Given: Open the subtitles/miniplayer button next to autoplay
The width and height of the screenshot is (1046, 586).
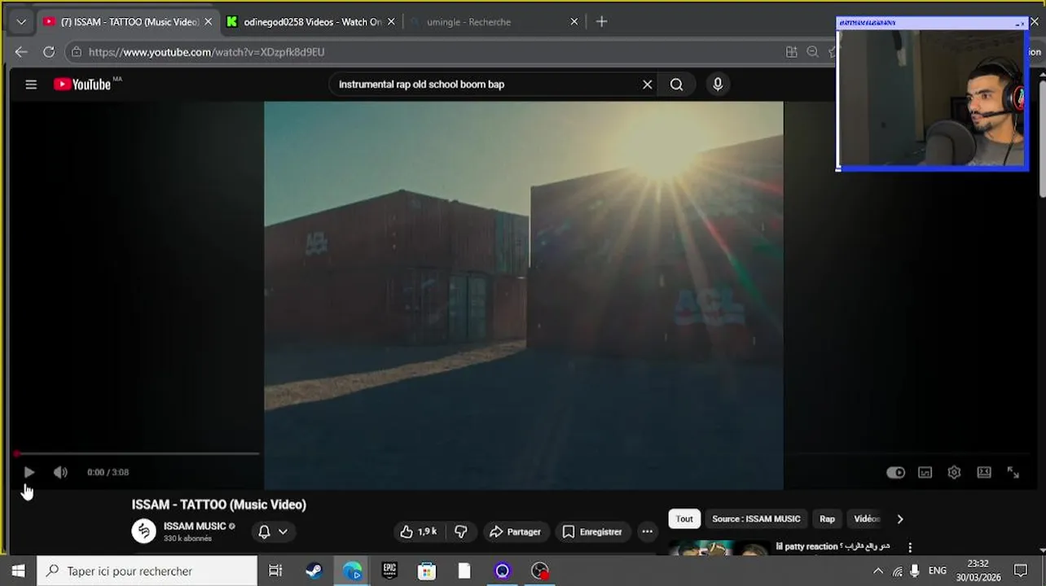Looking at the screenshot, I should [x=925, y=472].
